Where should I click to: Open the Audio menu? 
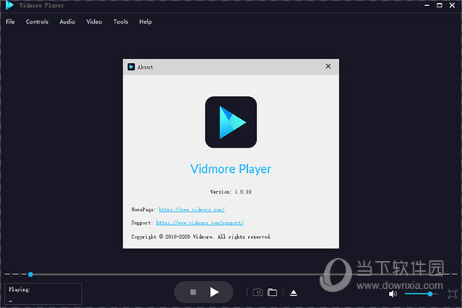point(67,22)
